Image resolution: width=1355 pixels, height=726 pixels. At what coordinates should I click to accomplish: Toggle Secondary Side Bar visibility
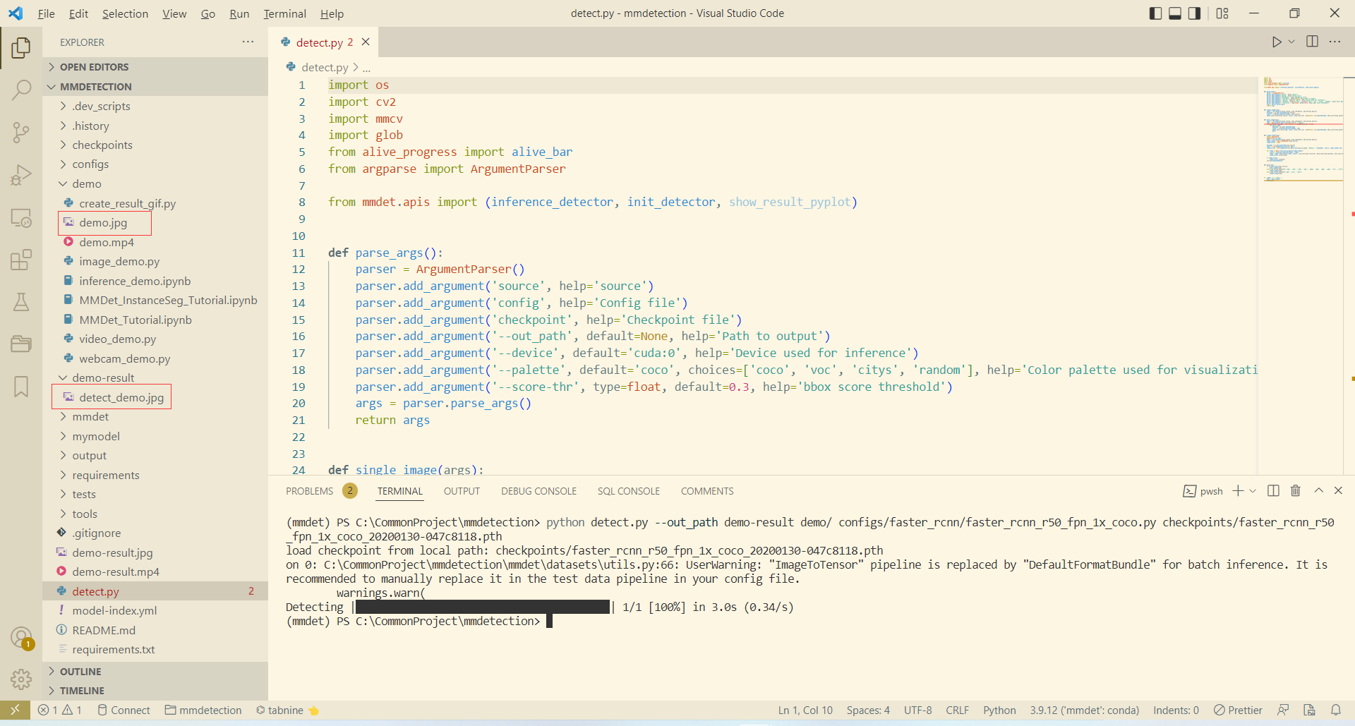point(1194,13)
